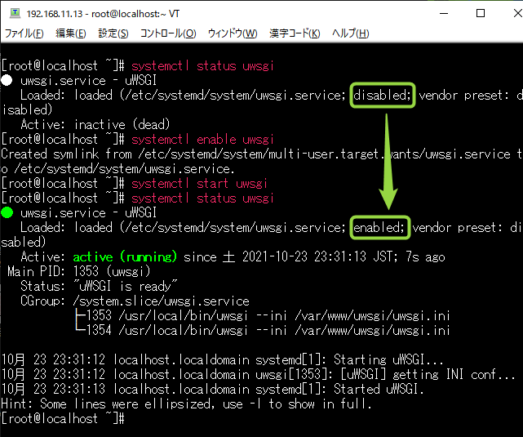Click the green active status dot
The image size is (523, 437).
pyautogui.click(x=7, y=213)
